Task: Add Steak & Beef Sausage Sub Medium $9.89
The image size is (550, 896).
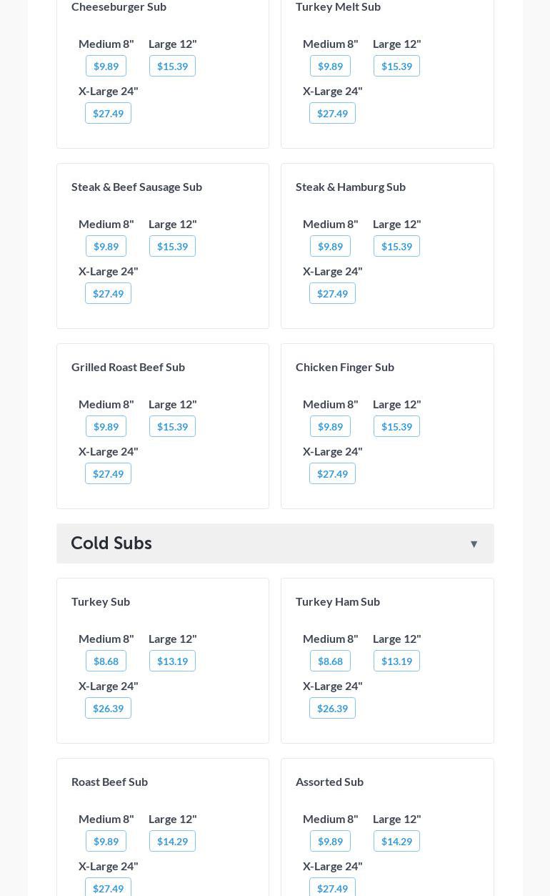Action: pos(106,247)
